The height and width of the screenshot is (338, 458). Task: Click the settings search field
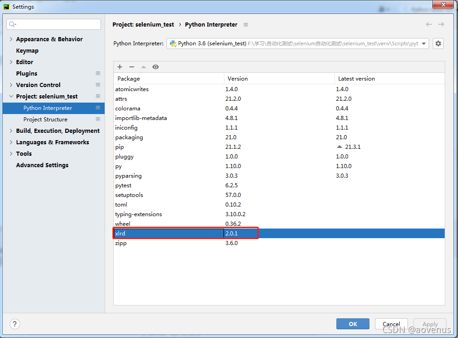coord(54,24)
